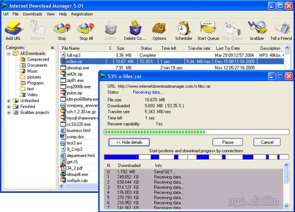Screen dimensions: 295x212
Task: Expand the Grabber projects node
Action: [9, 112]
